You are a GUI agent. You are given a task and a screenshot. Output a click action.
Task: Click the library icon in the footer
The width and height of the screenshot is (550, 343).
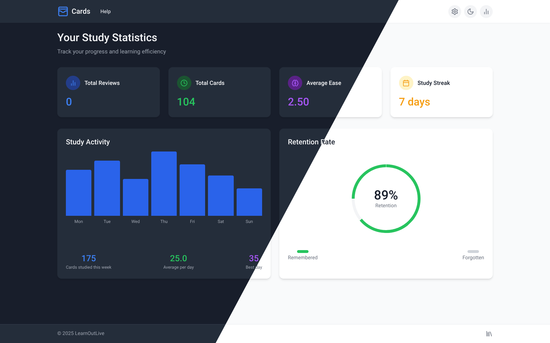(489, 334)
